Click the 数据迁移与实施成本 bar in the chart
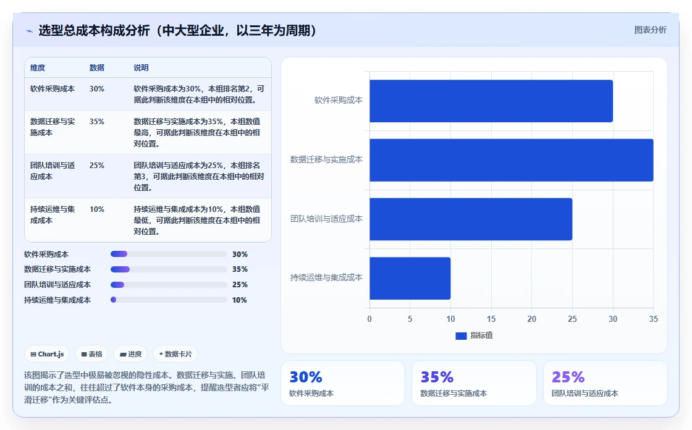692x430 pixels. 512,160
